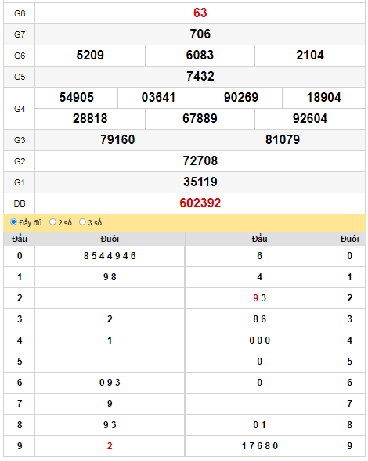
Task: Click the G7 prize number 706
Action: 200,34
